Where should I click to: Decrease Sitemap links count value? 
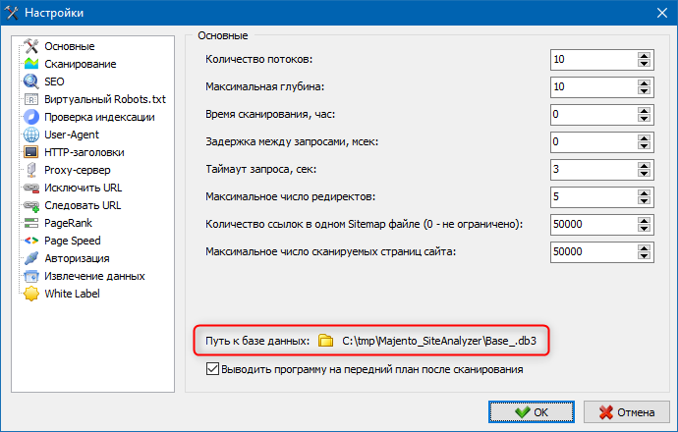(644, 229)
